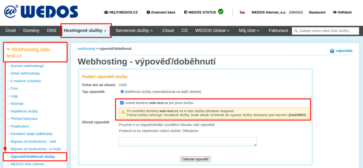Open the CD menu item

[184, 31]
